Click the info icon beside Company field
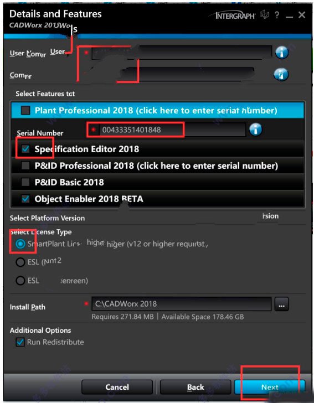The image size is (314, 403). click(281, 75)
